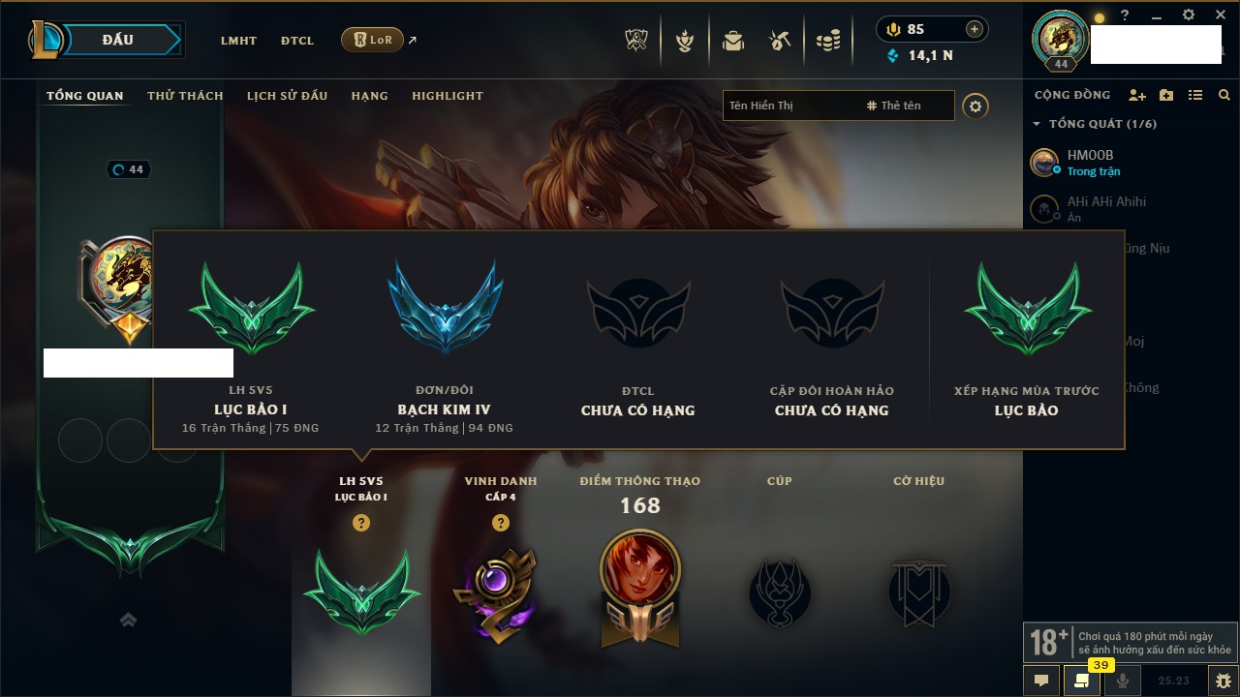Click the bug report icon
This screenshot has height=697, width=1240.
[x=1224, y=681]
